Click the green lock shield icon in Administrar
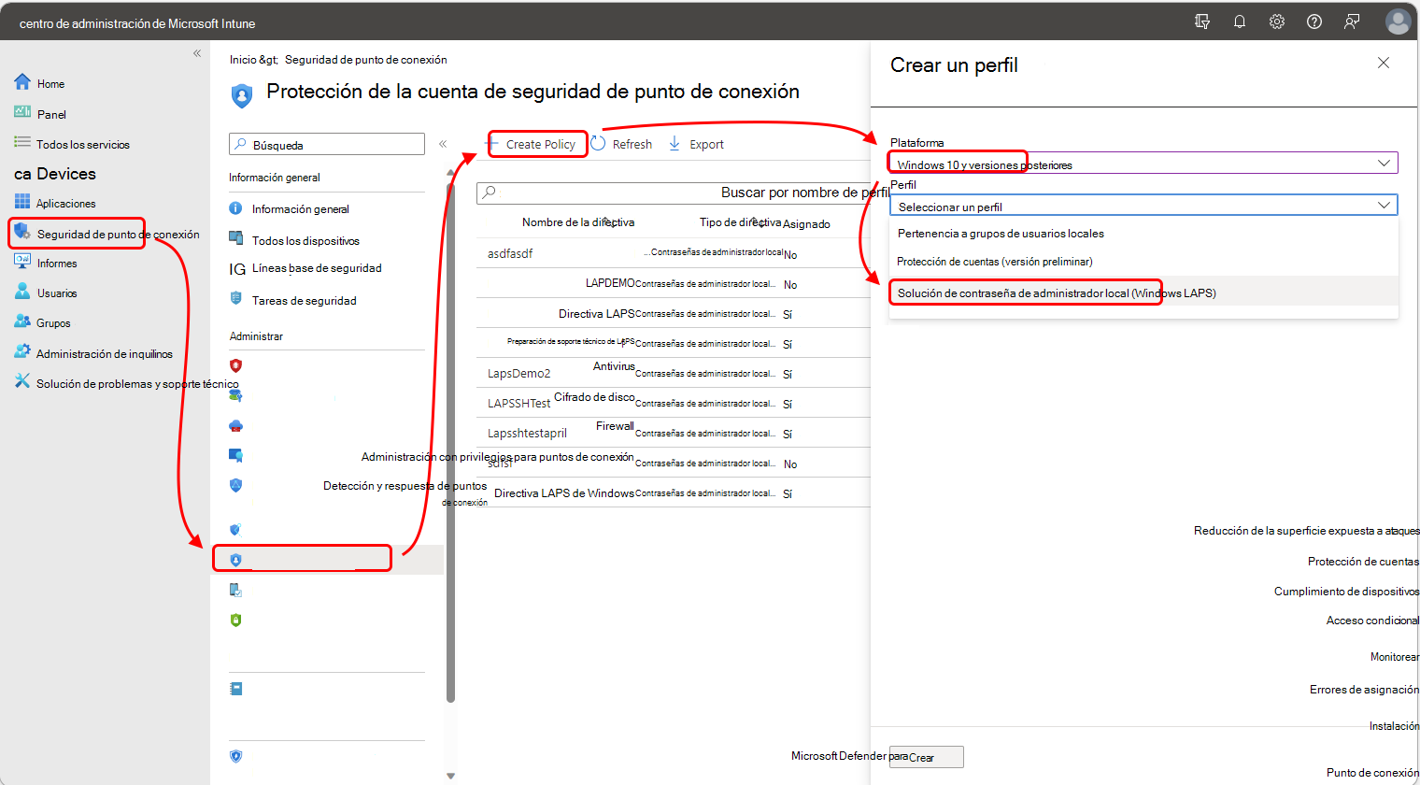The width and height of the screenshot is (1420, 785). 236,620
